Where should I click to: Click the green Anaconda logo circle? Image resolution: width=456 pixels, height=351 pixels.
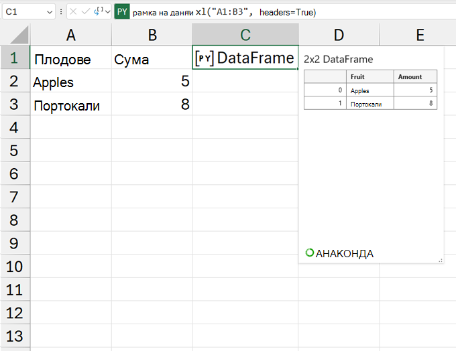(x=310, y=253)
